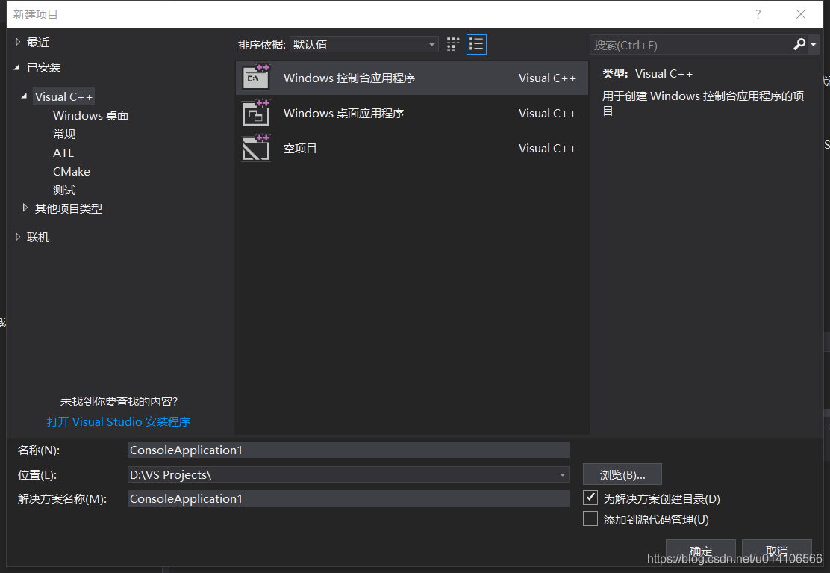The image size is (830, 573).
Task: Select 常规 category
Action: click(64, 134)
